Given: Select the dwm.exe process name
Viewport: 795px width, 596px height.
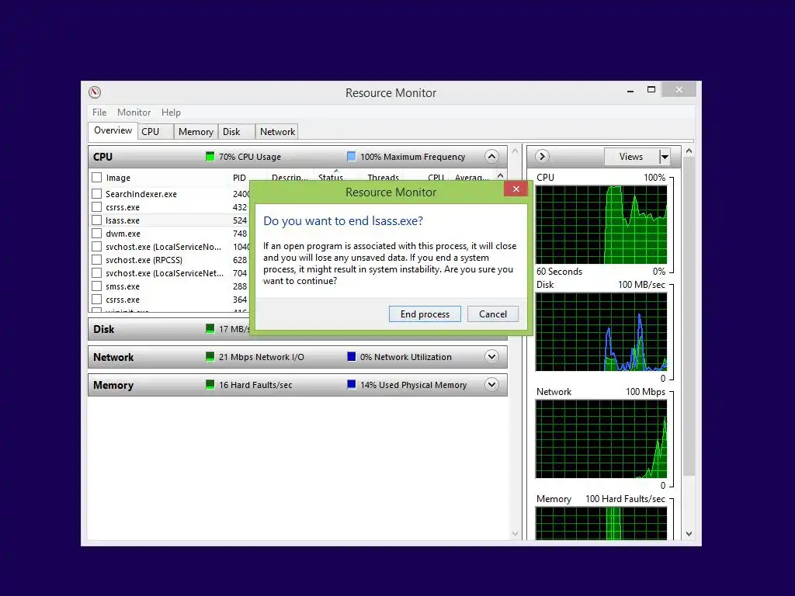Looking at the screenshot, I should point(123,234).
